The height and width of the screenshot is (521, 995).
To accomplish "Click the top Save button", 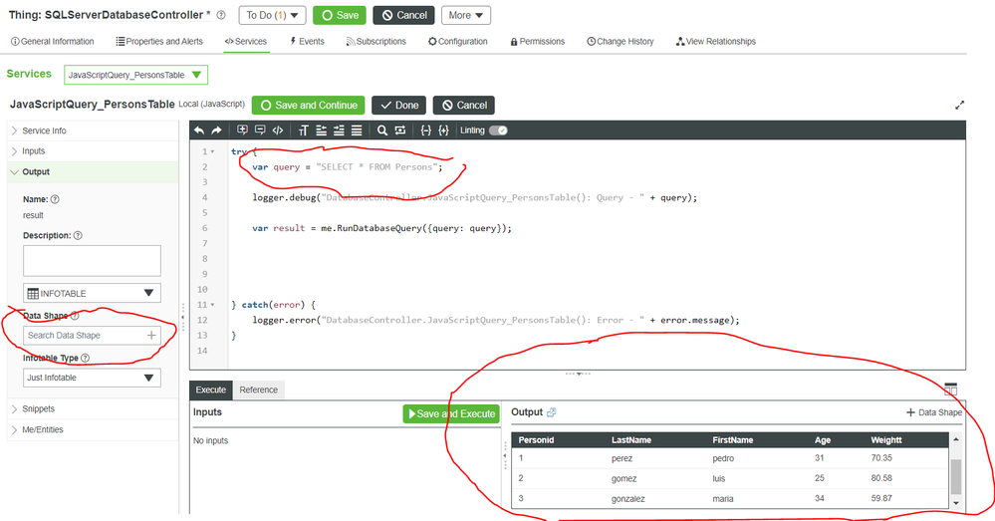I will point(340,15).
